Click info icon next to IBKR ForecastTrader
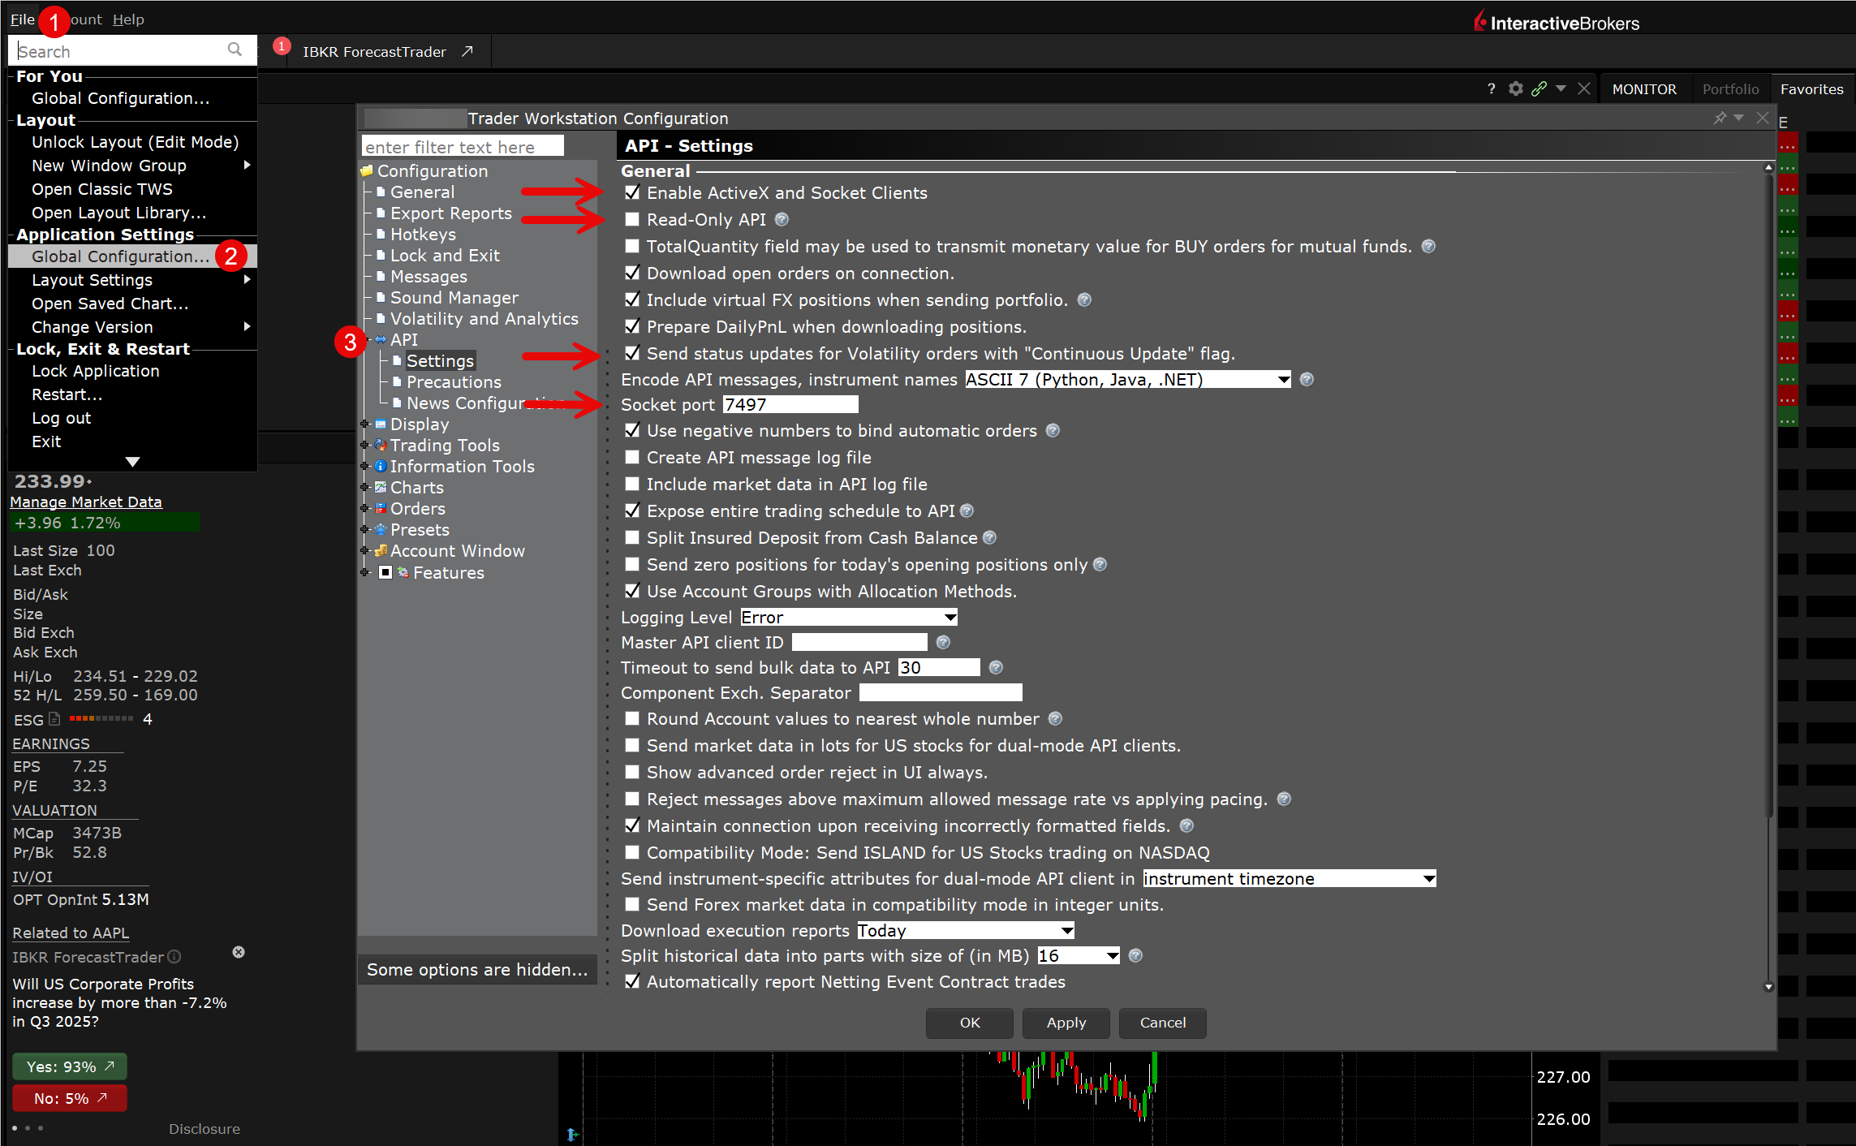Viewport: 1856px width, 1146px height. pyautogui.click(x=174, y=957)
